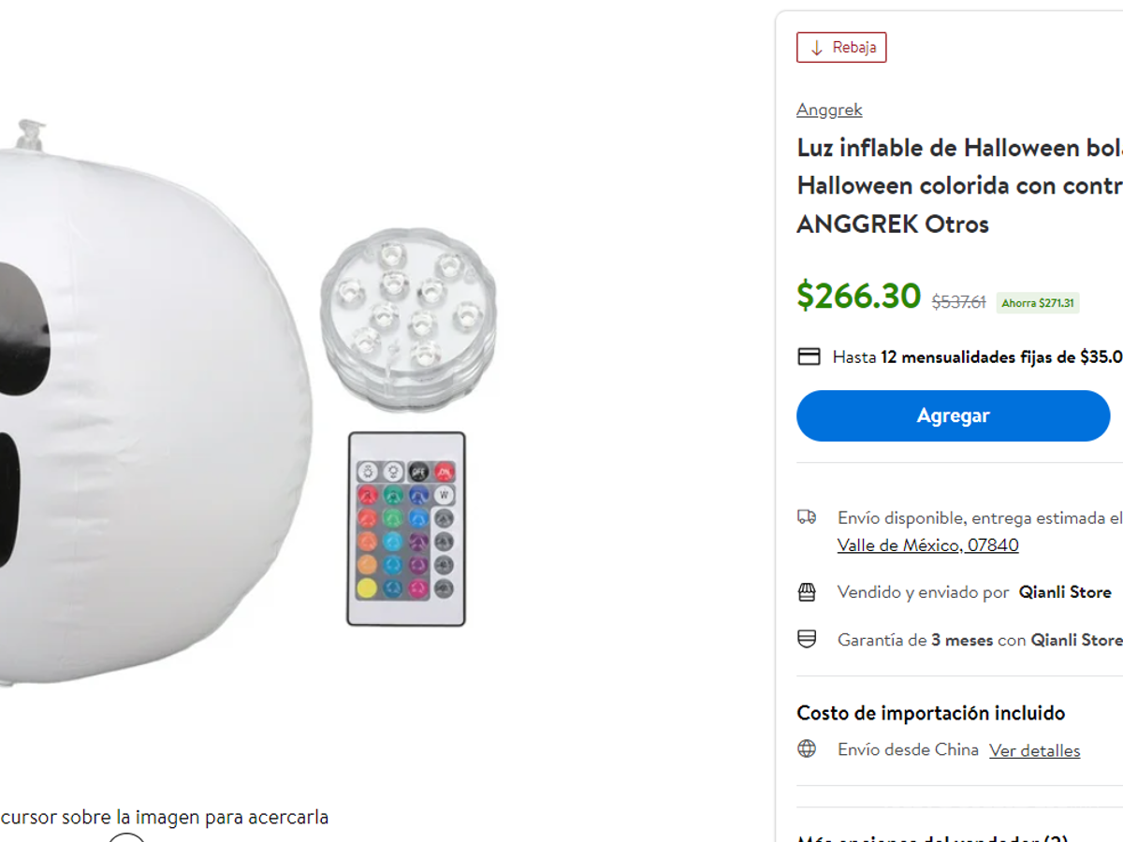Click the remote control in the product photo
Screen dimensions: 1123x842
pyautogui.click(x=407, y=529)
